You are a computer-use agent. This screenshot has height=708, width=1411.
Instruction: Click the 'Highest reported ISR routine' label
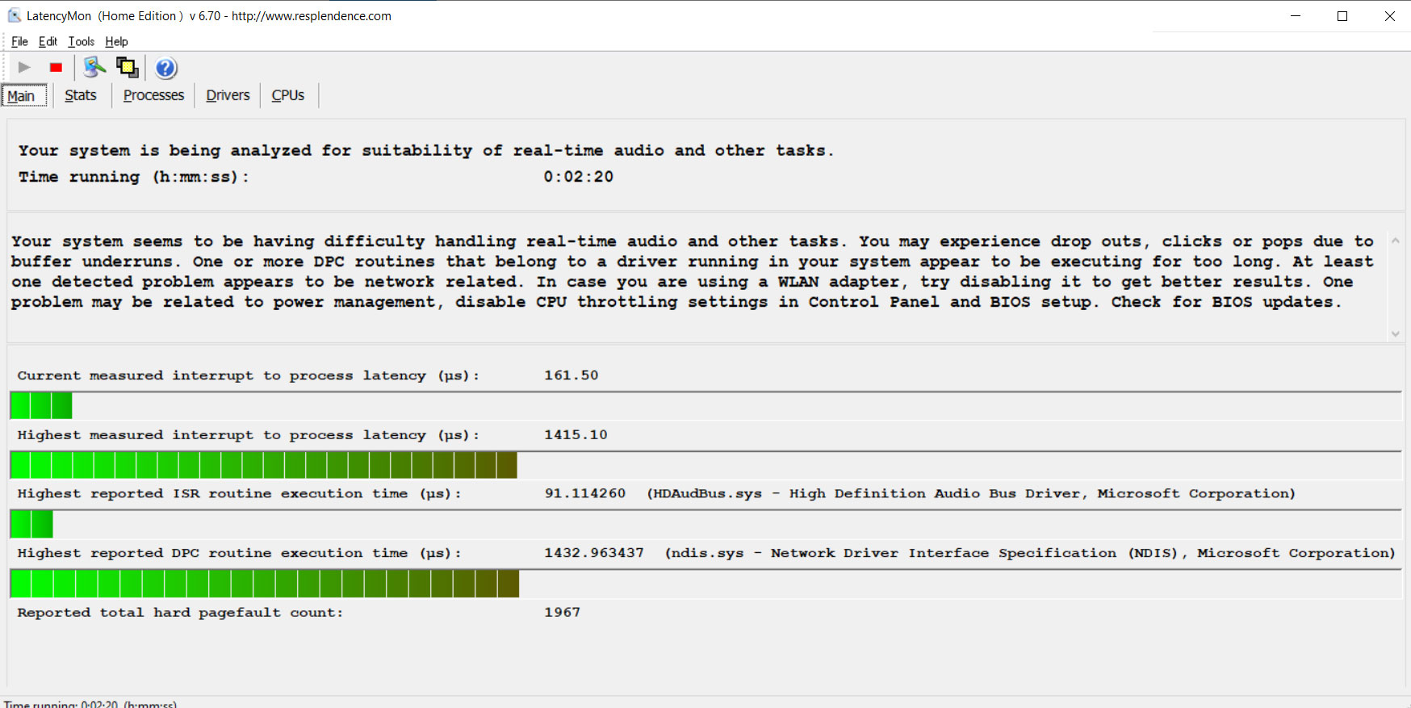pyautogui.click(x=239, y=493)
